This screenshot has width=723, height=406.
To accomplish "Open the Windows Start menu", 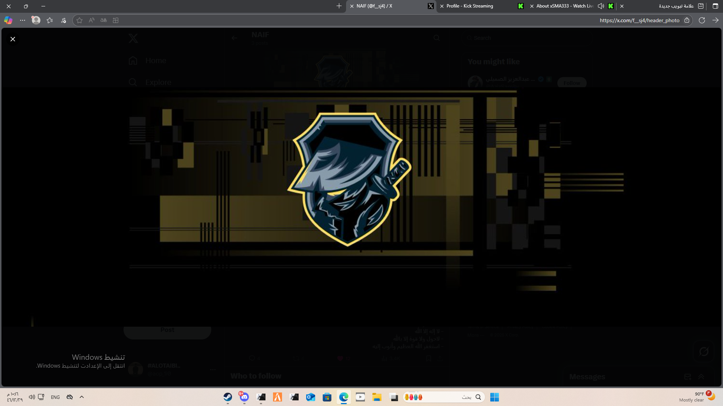I will tap(494, 397).
